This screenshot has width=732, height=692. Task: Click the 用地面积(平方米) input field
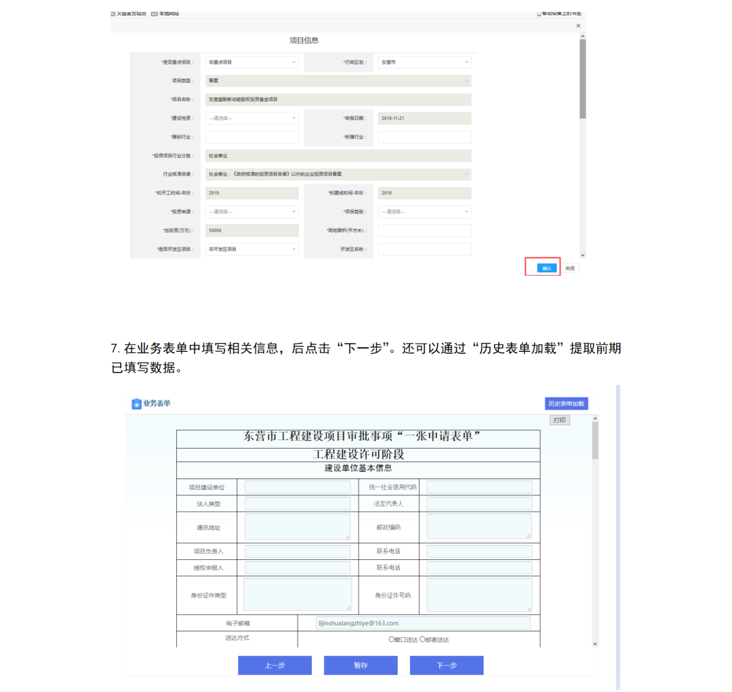pyautogui.click(x=425, y=230)
